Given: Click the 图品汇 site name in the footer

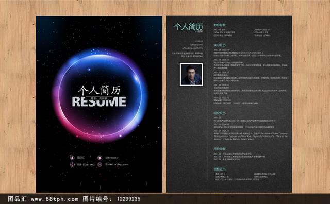Looking at the screenshot, I should [17, 199].
